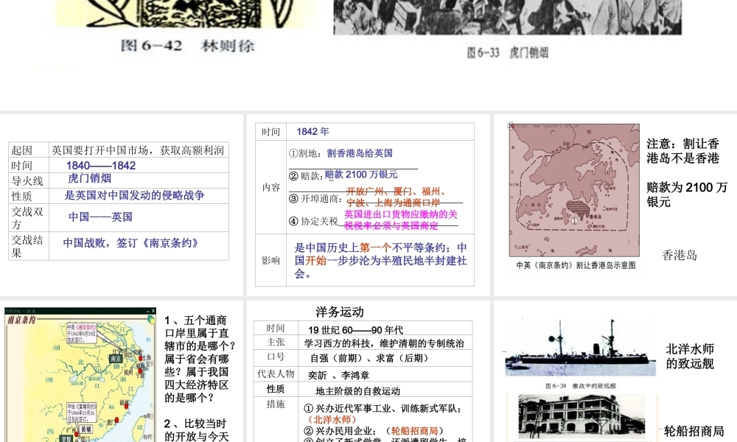Click the 影响 row header
This screenshot has width=737, height=442.
click(x=270, y=260)
